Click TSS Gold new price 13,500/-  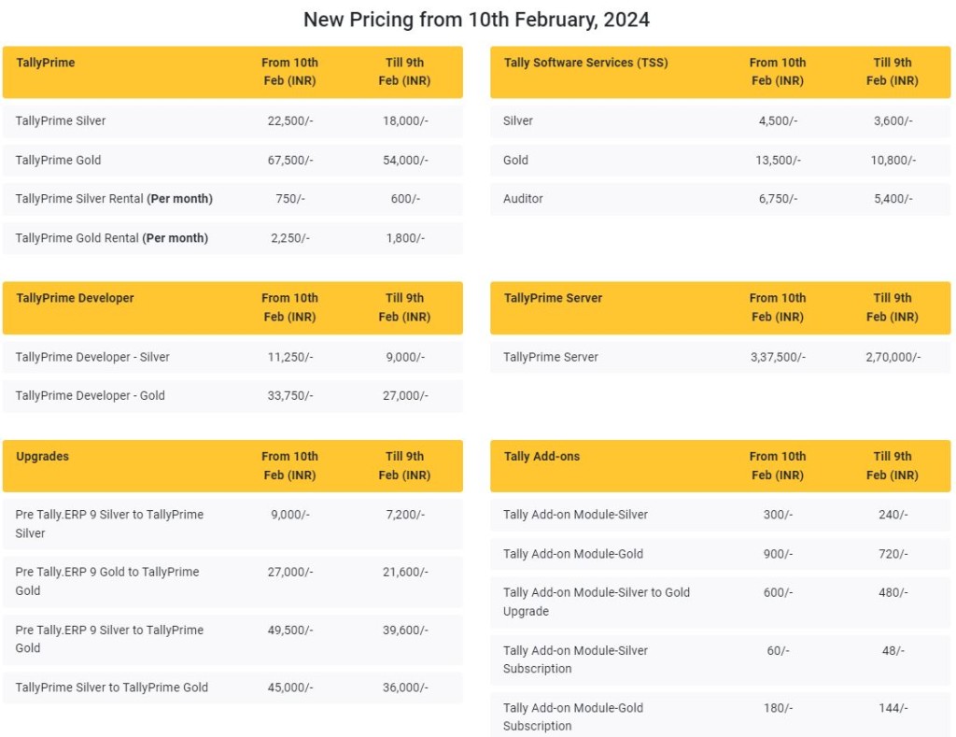[x=778, y=161]
